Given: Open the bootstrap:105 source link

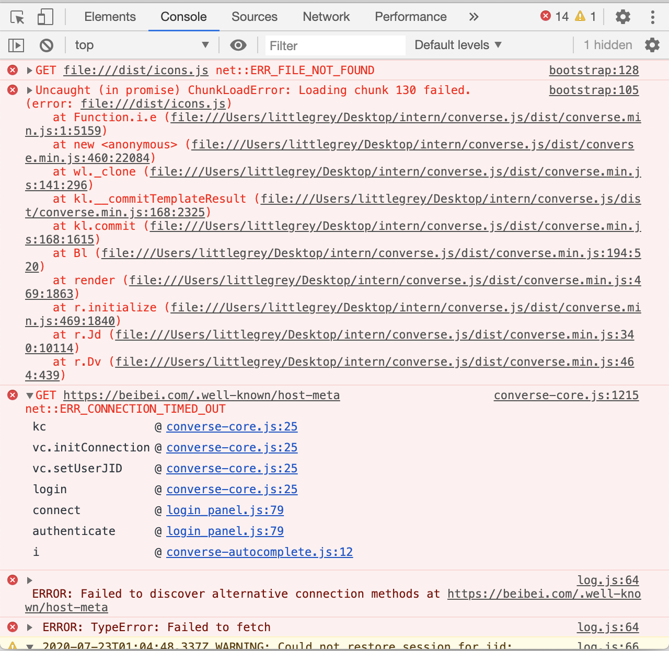Looking at the screenshot, I should tap(594, 90).
